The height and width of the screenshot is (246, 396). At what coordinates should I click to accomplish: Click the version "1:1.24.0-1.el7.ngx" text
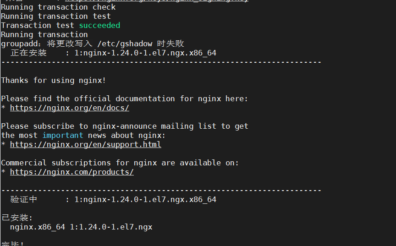tap(111, 227)
